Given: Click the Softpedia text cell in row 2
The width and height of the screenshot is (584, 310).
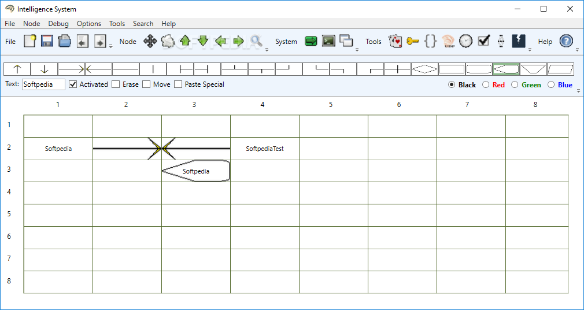Looking at the screenshot, I should click(58, 149).
